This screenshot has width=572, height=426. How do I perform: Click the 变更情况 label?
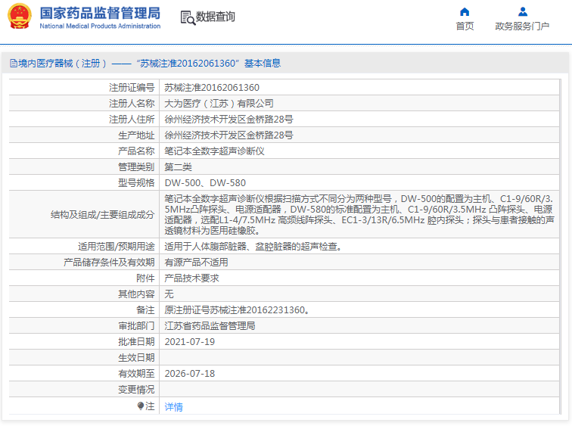pos(136,390)
